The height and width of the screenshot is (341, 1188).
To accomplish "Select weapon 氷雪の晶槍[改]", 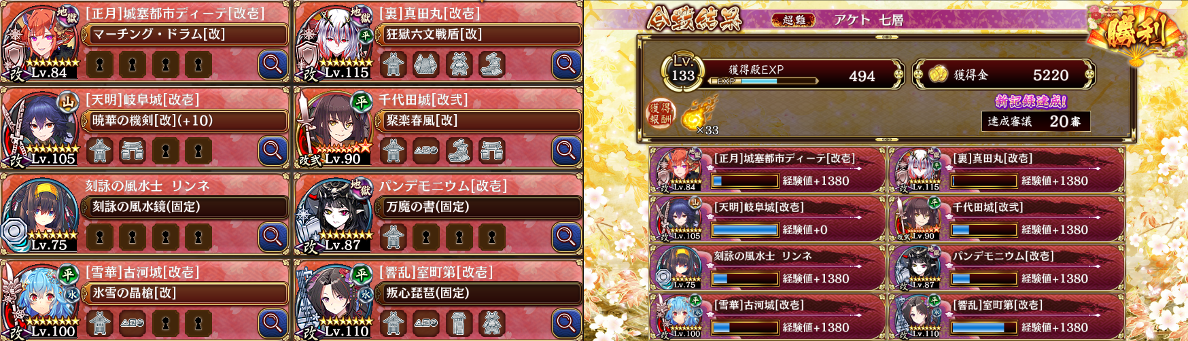I will click(185, 293).
